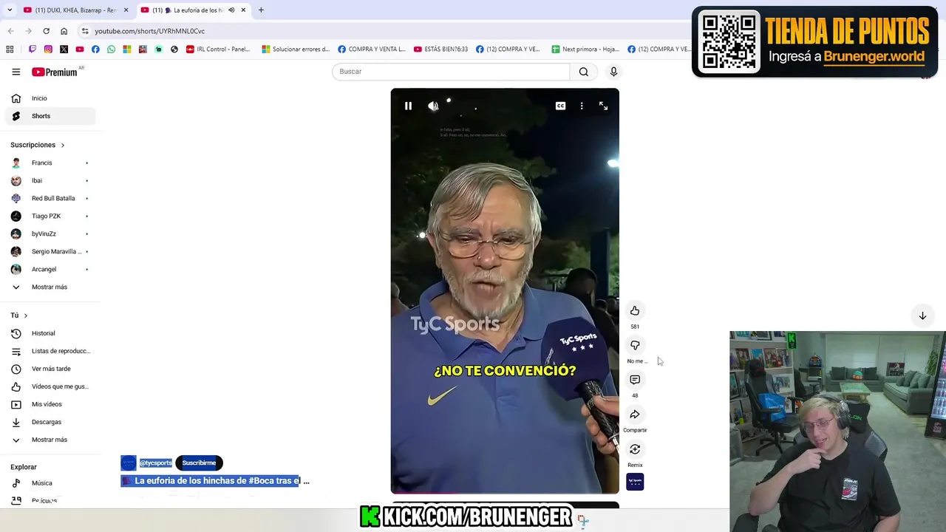Switch the Short to fullscreen
Image resolution: width=946 pixels, height=532 pixels.
(603, 106)
